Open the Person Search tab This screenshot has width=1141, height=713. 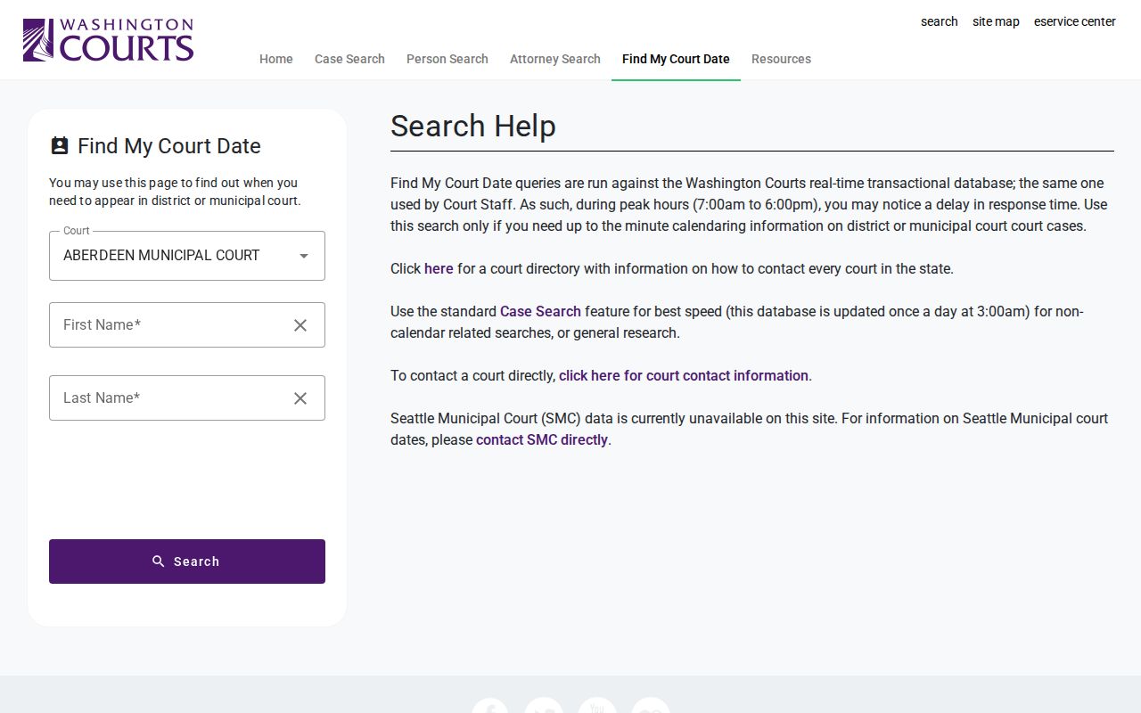[x=447, y=59]
